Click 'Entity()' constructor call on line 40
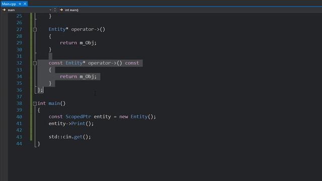The image size is (322, 181). tap(142, 117)
